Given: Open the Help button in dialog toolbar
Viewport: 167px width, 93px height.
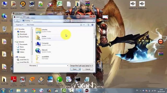Looking at the screenshot, I should pyautogui.click(x=92, y=25).
